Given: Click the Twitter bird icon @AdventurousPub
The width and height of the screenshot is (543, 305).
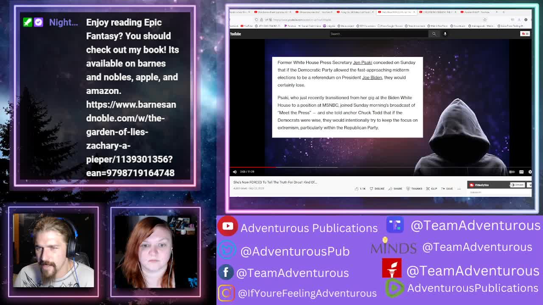Looking at the screenshot, I should coord(227,250).
